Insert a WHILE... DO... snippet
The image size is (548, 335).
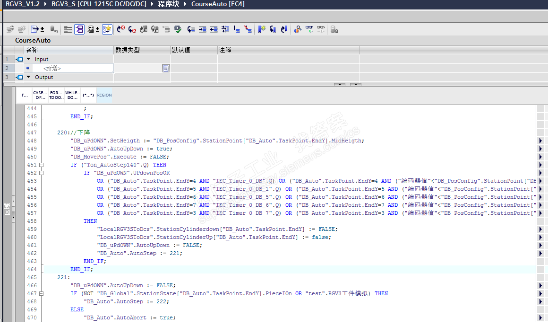coord(72,95)
